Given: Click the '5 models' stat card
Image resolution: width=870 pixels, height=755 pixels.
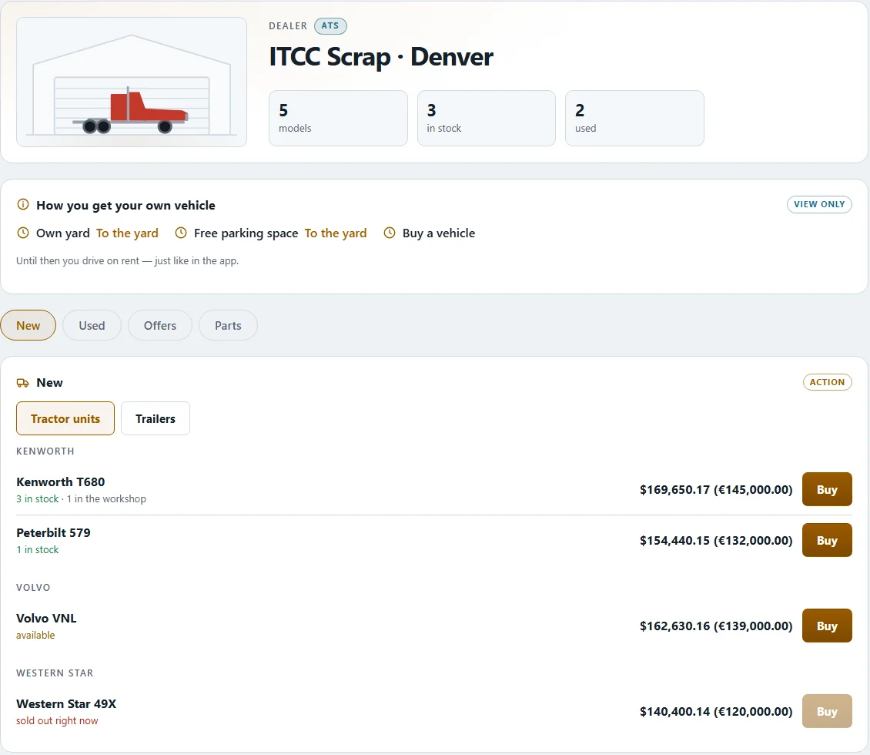Looking at the screenshot, I should coord(338,118).
